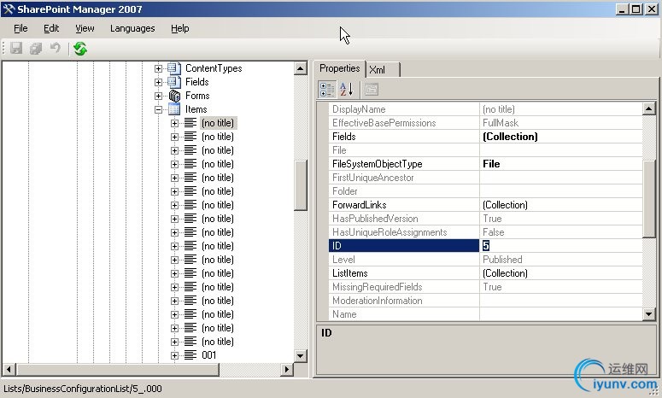
Task: Click the property grid scrollbar thumb
Action: (649, 199)
